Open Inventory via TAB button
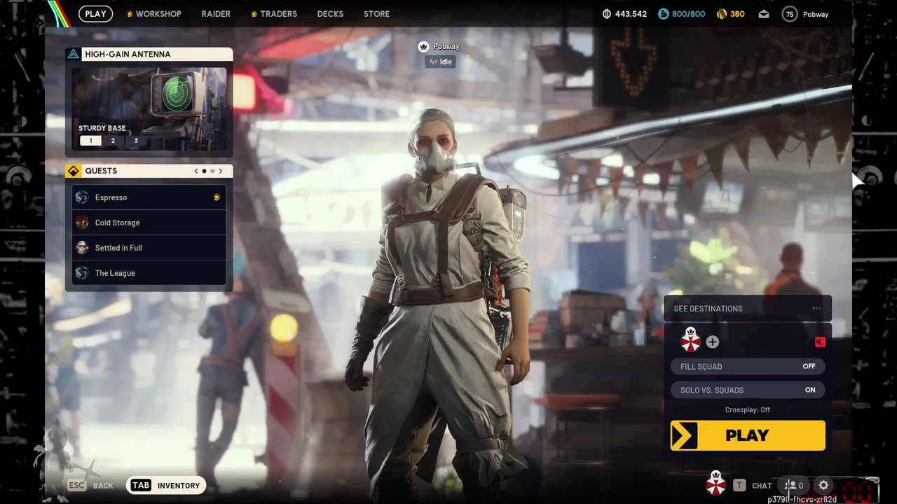The width and height of the screenshot is (897, 504). [167, 485]
